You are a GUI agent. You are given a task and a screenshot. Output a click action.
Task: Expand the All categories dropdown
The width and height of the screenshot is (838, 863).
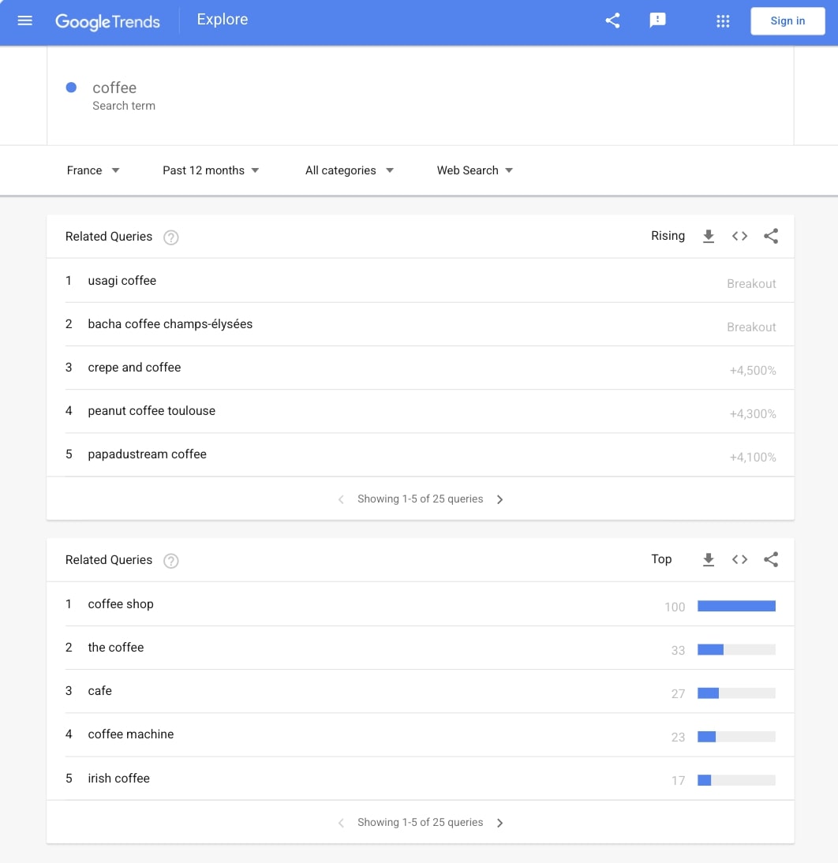[x=349, y=170]
